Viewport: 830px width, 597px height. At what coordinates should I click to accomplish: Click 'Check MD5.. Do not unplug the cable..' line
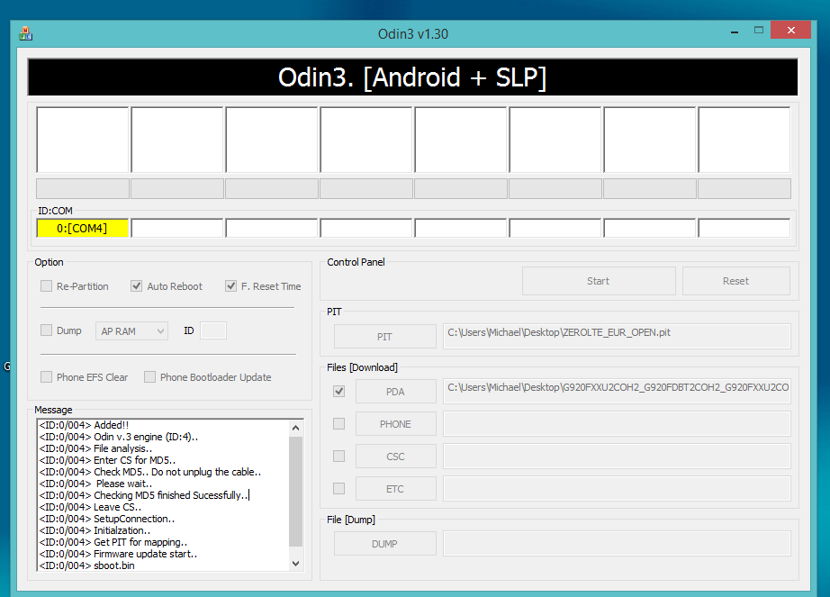tap(150, 472)
